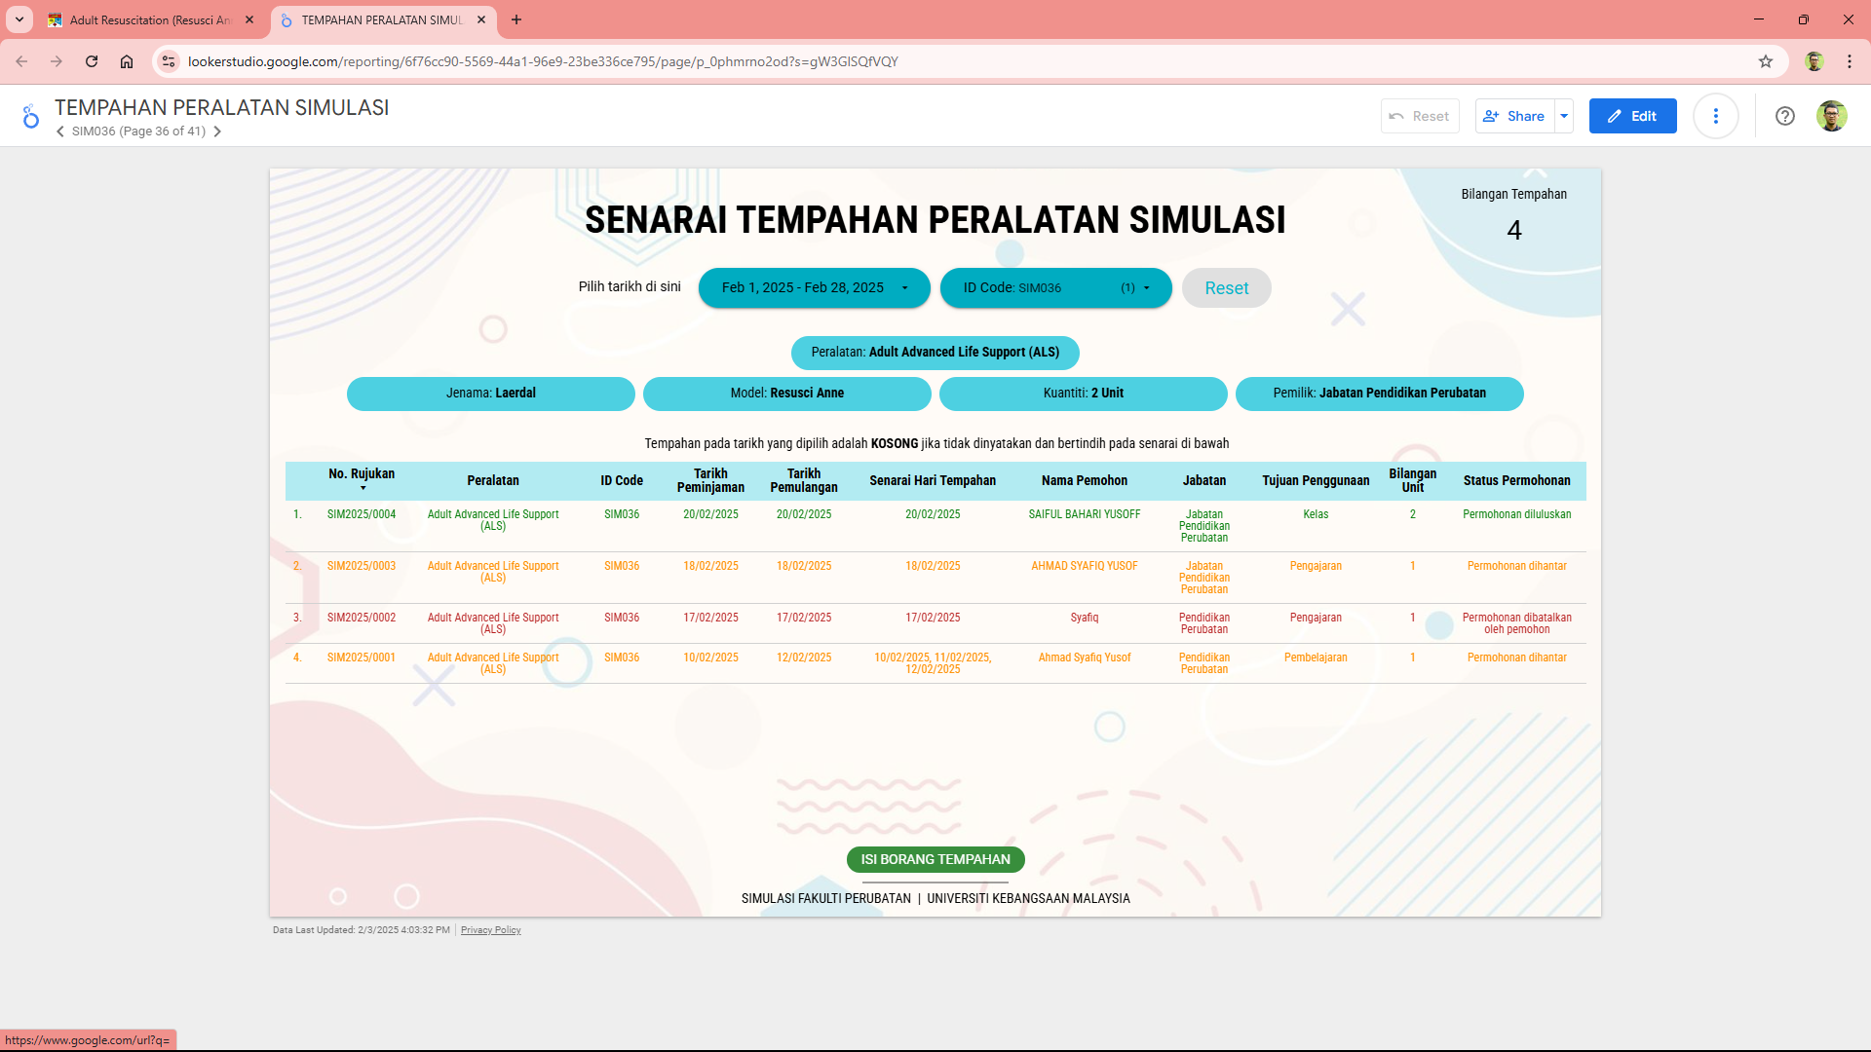Go to next report page chevron
The image size is (1871, 1052).
coord(217,131)
